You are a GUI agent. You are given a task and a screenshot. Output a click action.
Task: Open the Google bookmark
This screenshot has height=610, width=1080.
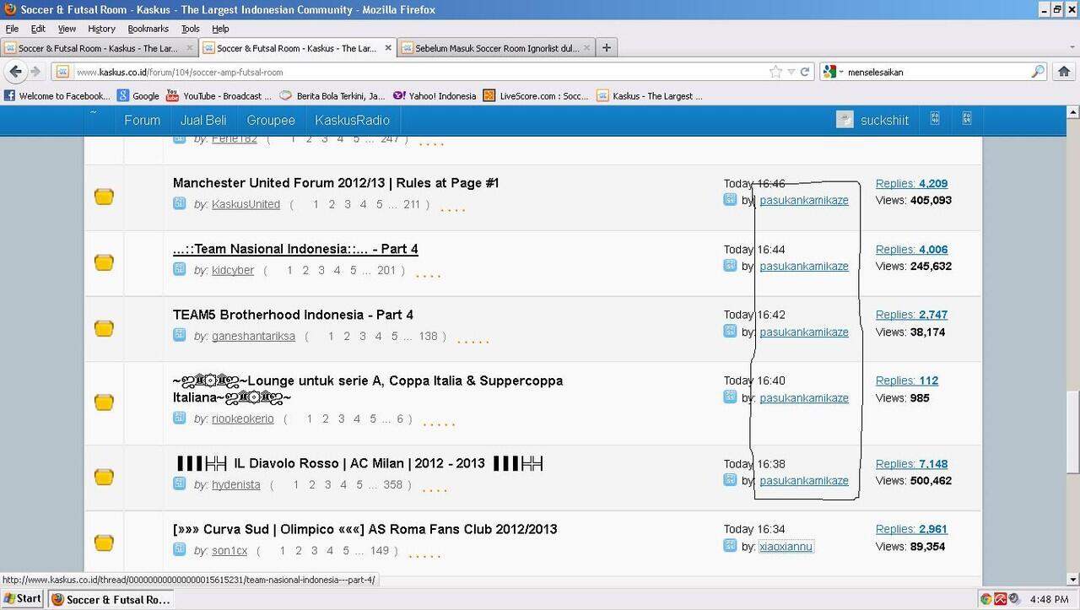tap(138, 96)
